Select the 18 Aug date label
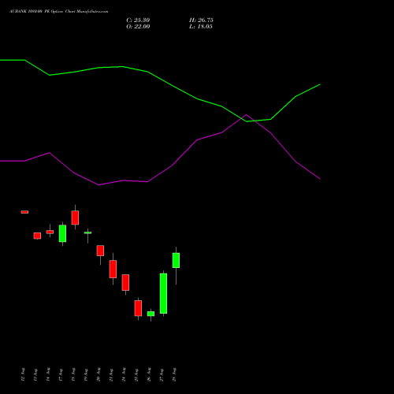394x394 pixels. (73, 374)
